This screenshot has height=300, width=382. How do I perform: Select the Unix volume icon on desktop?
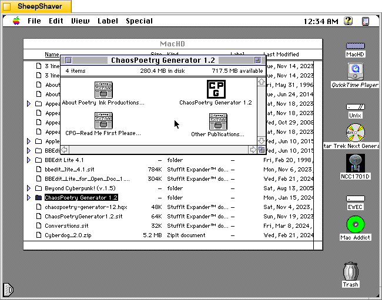click(x=355, y=107)
